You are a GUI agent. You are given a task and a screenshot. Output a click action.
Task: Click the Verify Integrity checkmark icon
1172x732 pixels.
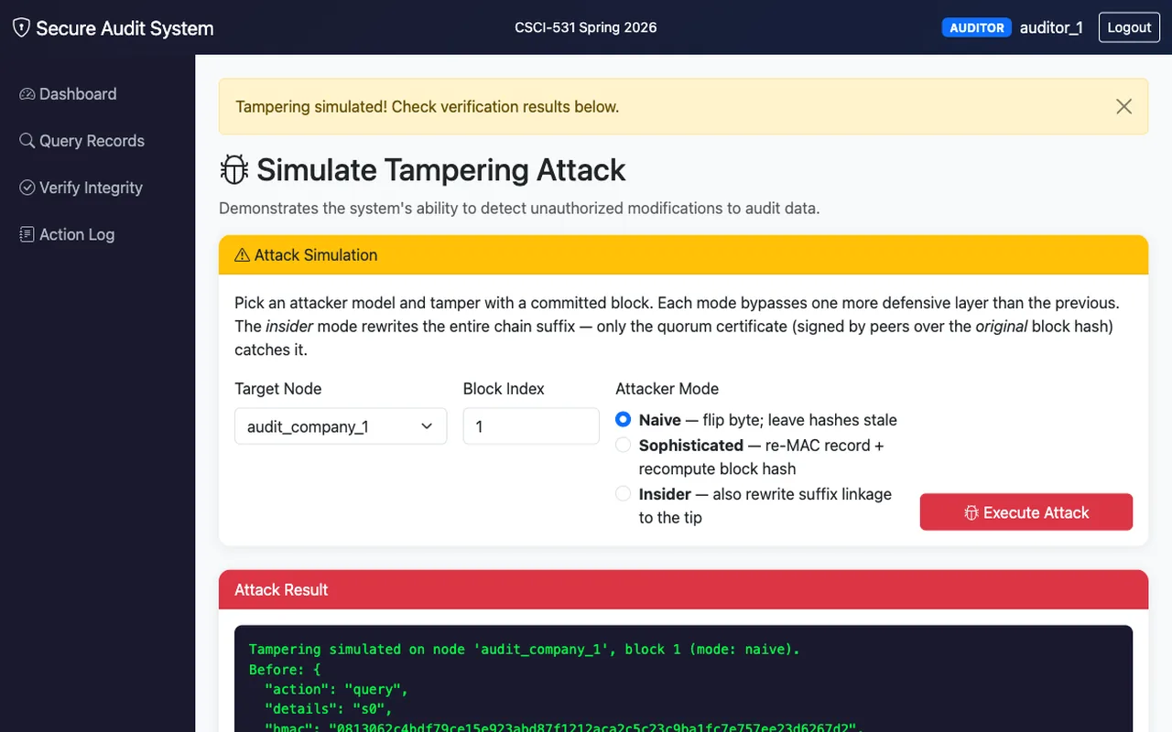[27, 188]
